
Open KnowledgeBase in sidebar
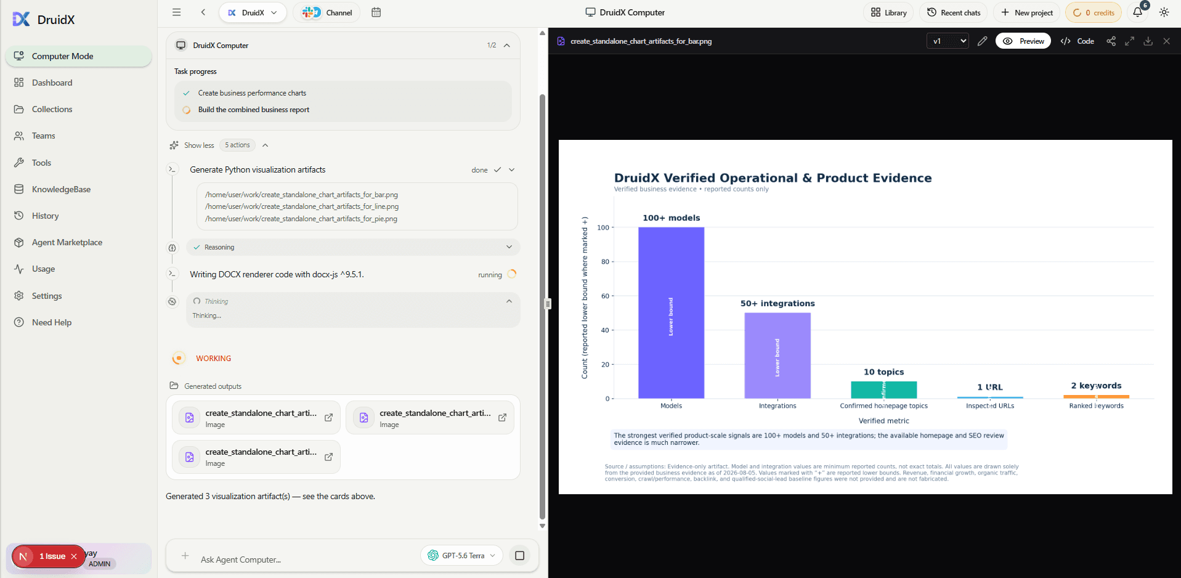(x=78, y=189)
